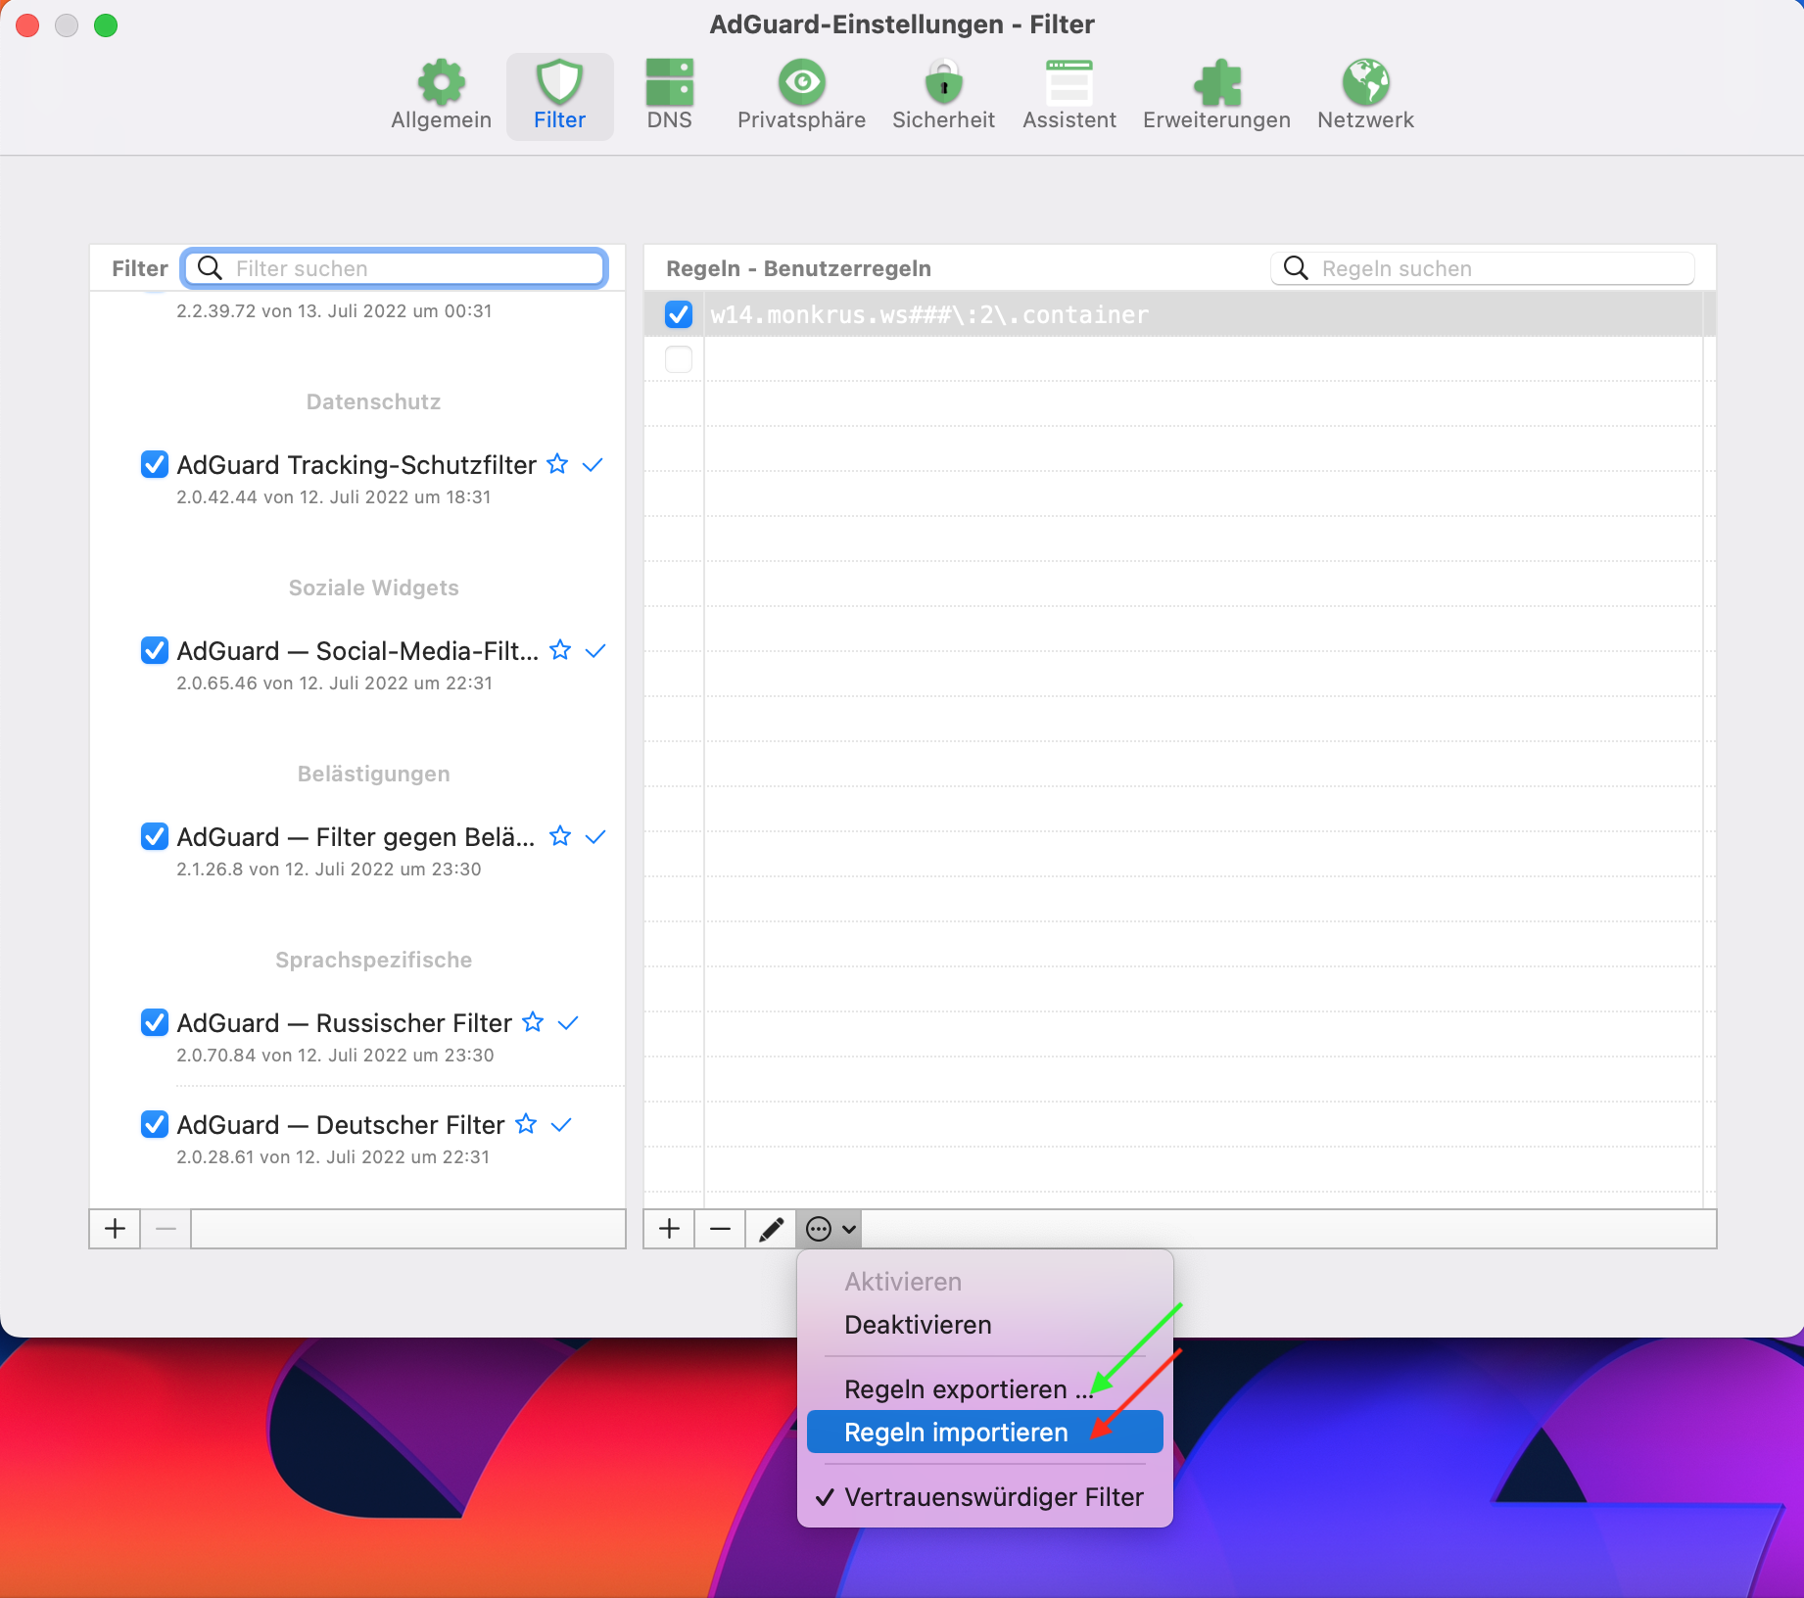Select the AdGuard Russischer Filter entry
This screenshot has height=1598, width=1804.
(x=344, y=1022)
